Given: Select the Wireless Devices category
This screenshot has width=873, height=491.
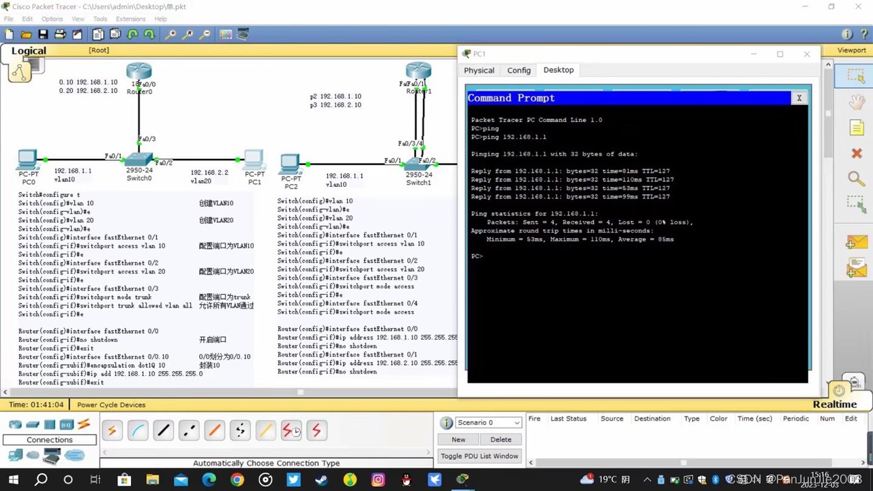Looking at the screenshot, I should pyautogui.click(x=66, y=425).
